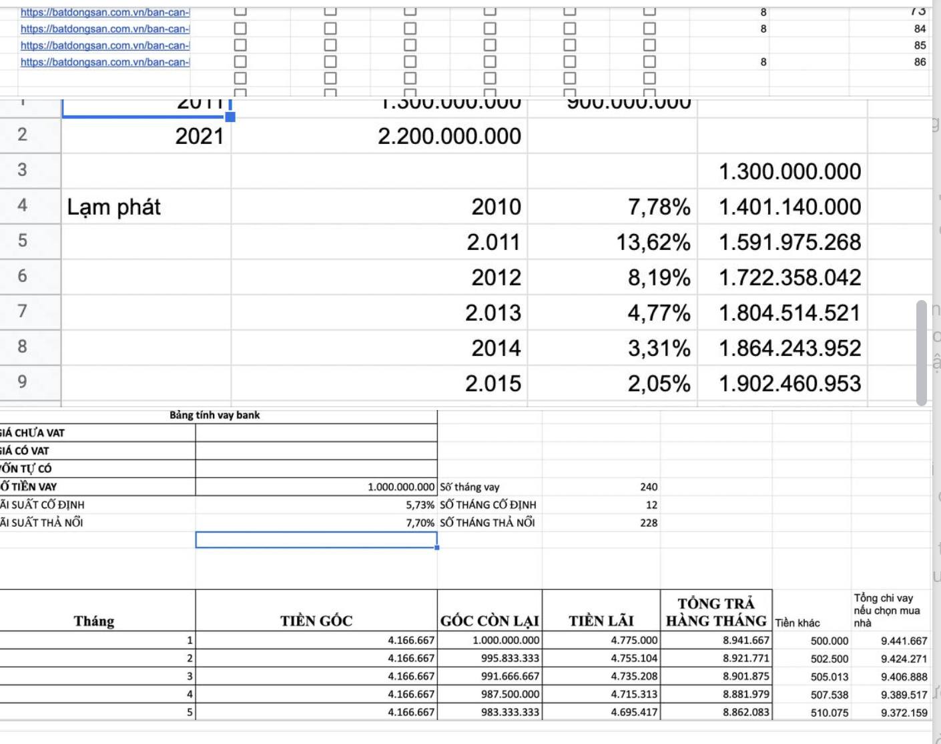Select the 'SỐ THÁNG CỐ ĐỊNH' label cell
This screenshot has height=744, width=941.
coord(490,505)
